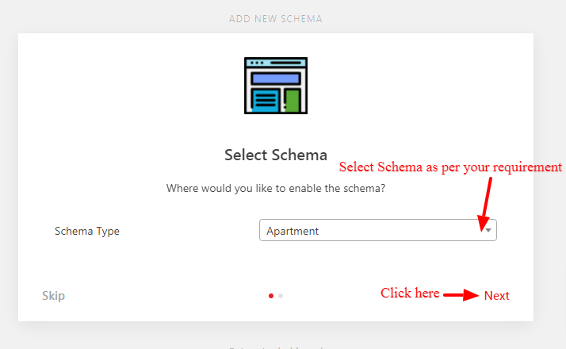Click the blue header bar in illustration
566x349 pixels.
click(x=276, y=79)
